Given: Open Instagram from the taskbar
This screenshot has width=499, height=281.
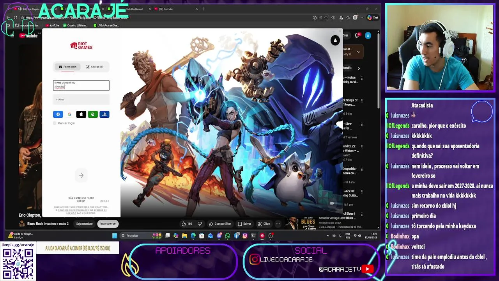Looking at the screenshot, I should point(245,236).
